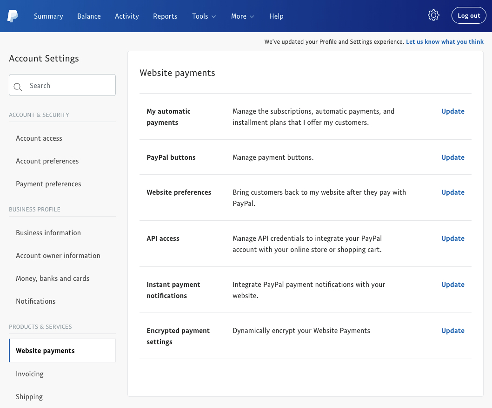Click the 'Account Settings' heading
This screenshot has height=408, width=492.
click(x=44, y=59)
